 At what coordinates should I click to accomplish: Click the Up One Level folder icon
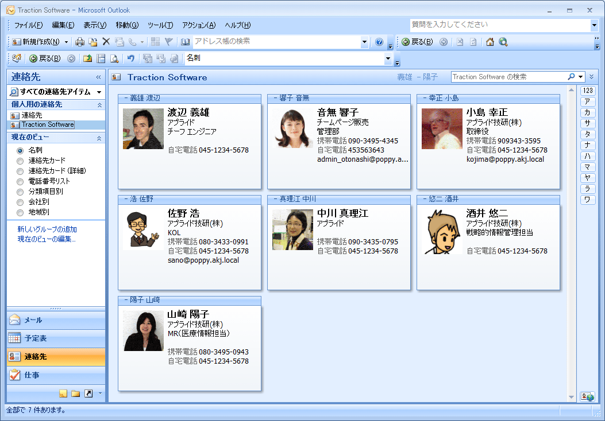(87, 58)
